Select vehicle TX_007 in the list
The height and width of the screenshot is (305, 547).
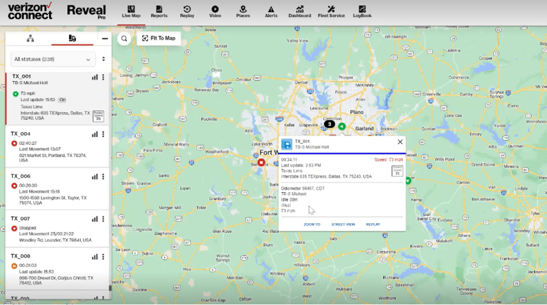tap(57, 229)
